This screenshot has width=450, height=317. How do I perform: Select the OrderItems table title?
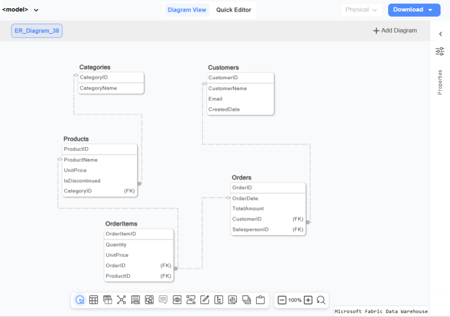click(121, 224)
